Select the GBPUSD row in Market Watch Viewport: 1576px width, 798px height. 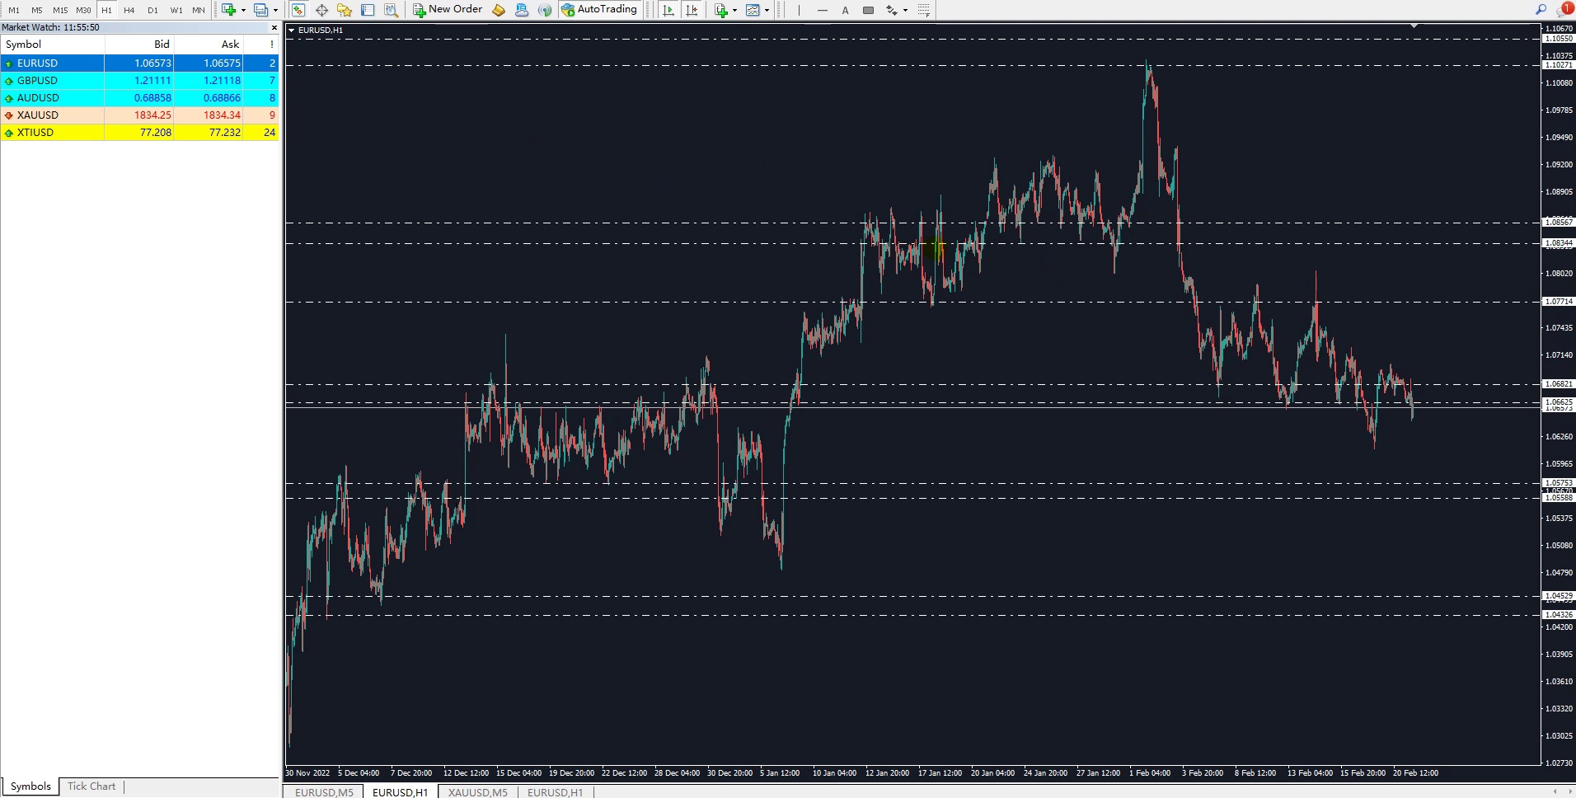click(140, 80)
